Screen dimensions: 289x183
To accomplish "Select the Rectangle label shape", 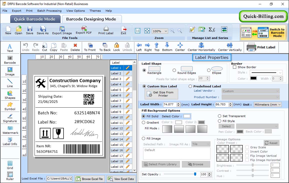I will tap(144, 70).
